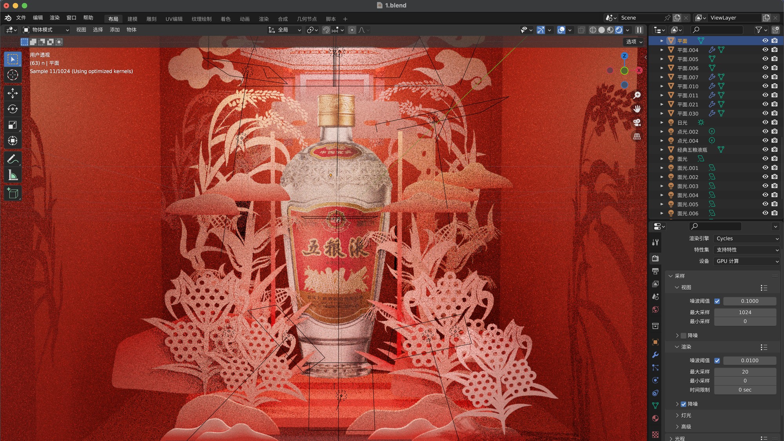Select the Add Cube tool
This screenshot has height=441, width=784.
click(x=13, y=193)
